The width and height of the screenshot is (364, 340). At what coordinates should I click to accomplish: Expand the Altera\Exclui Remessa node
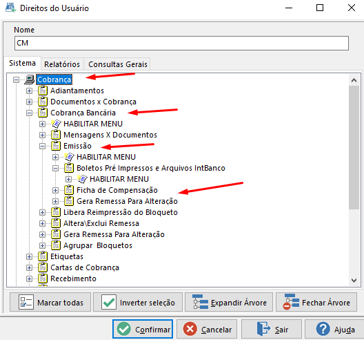coord(42,224)
